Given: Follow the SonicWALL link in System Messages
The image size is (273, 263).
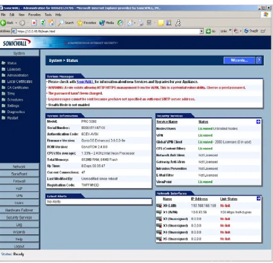Looking at the screenshot, I should [x=85, y=82].
